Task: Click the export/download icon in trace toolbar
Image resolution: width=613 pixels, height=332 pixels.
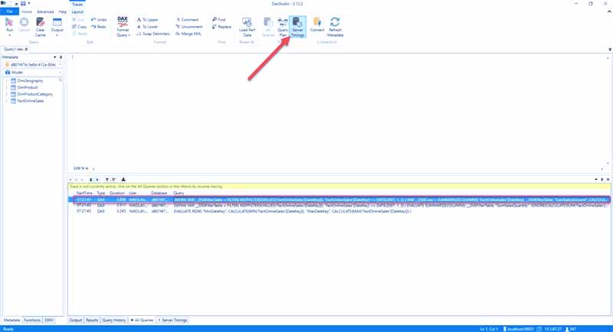Action: click(123, 180)
